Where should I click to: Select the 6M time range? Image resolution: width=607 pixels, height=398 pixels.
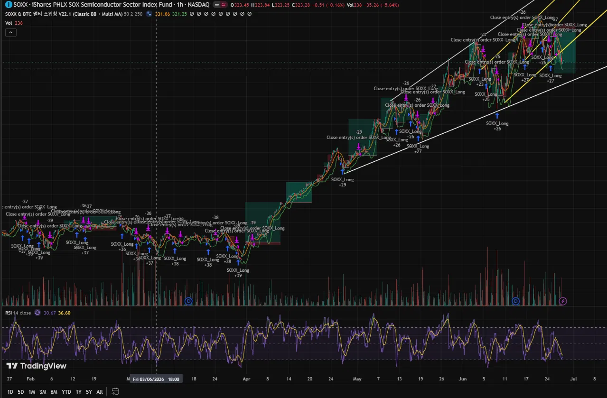[x=54, y=392]
